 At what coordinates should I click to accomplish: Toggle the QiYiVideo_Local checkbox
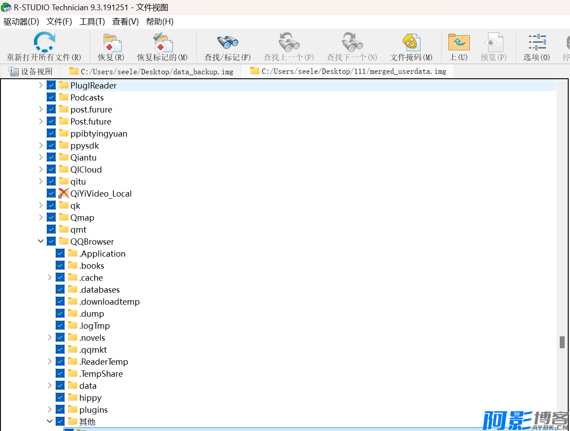tap(51, 193)
